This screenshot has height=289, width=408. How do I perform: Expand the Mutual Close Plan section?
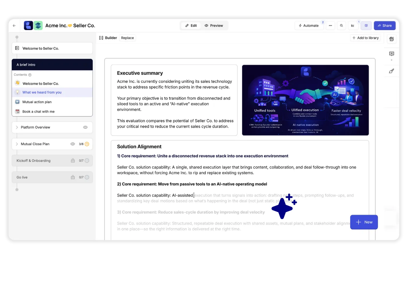pos(17,144)
